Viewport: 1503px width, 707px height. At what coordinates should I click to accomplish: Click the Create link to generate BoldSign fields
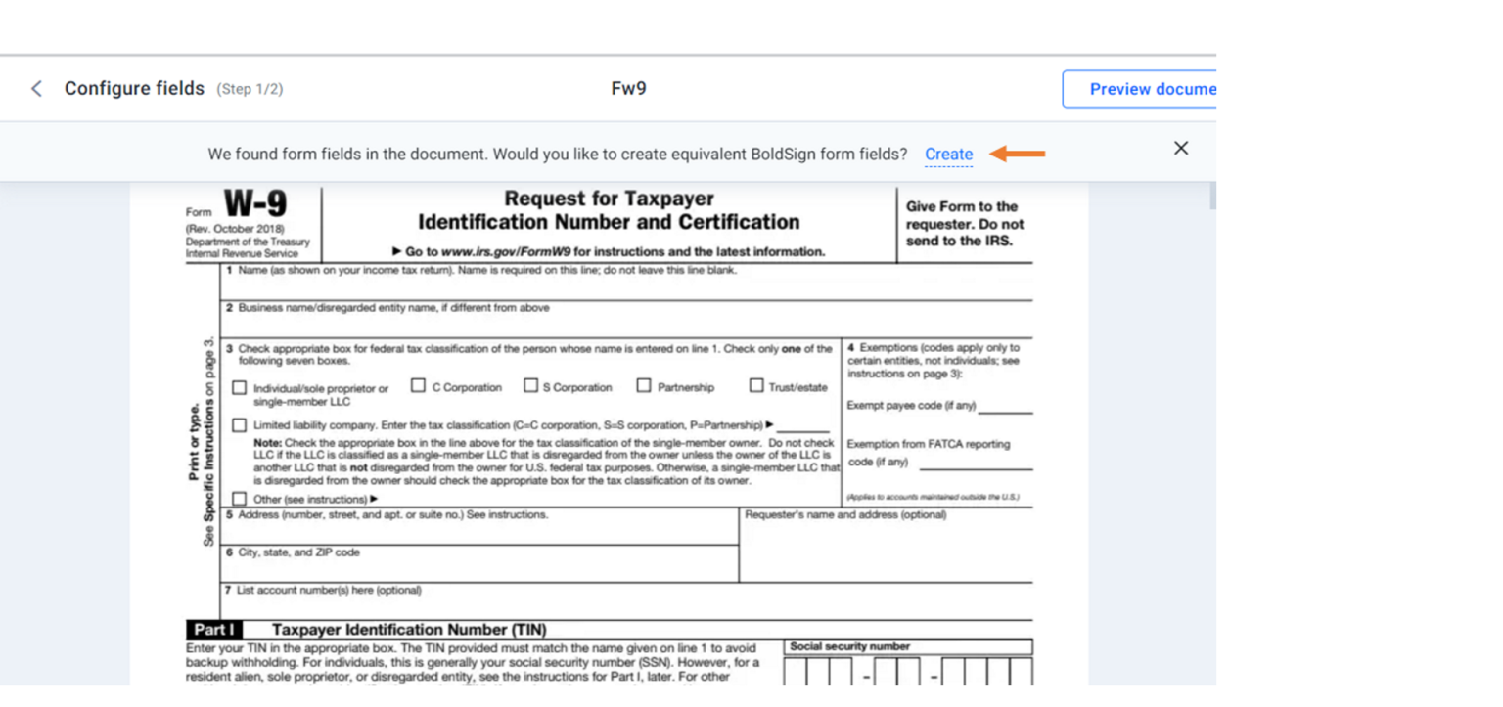click(948, 154)
